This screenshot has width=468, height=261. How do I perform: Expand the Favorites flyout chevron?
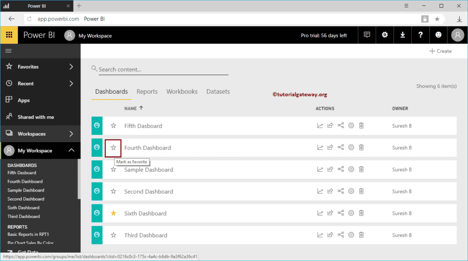point(71,67)
